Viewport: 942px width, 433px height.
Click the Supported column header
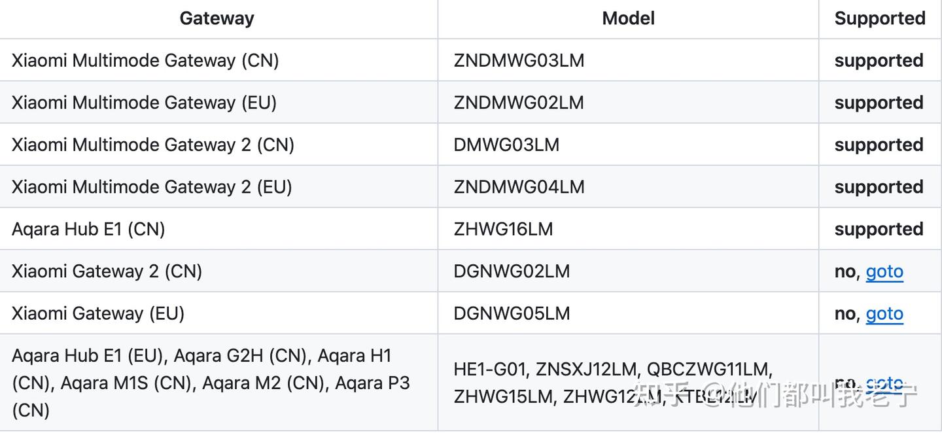click(x=879, y=18)
